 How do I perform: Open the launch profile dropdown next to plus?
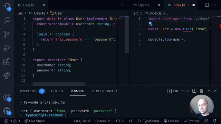tap(188, 91)
